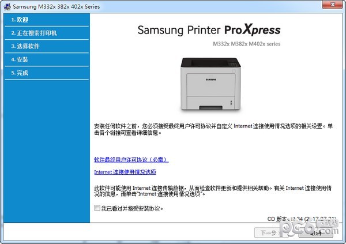This screenshot has height=244, width=346.
Task: Select step 5. 完成 in sidebar
Action: tap(47, 73)
